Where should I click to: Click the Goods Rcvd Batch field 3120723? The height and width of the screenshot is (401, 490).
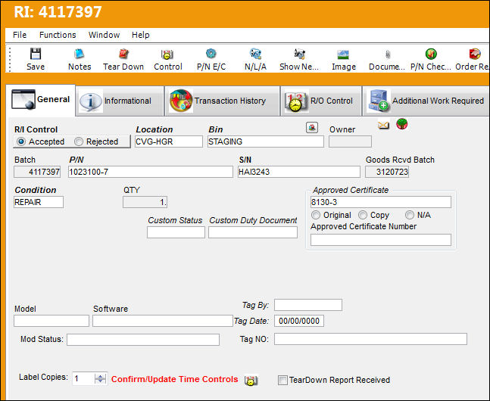click(x=387, y=172)
